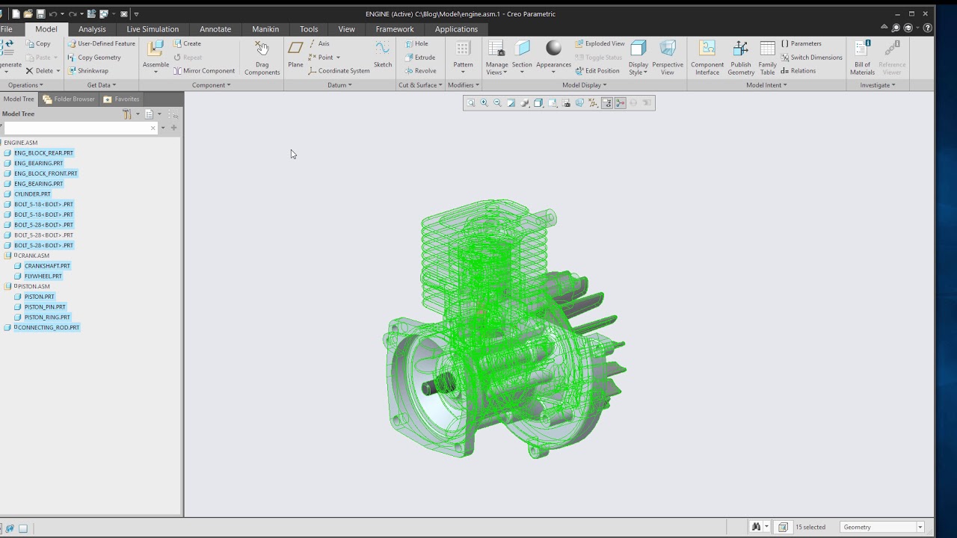Toggle the Exploded View option

point(600,43)
